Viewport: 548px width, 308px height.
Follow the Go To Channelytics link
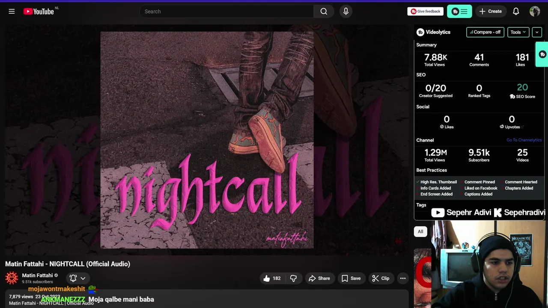point(524,140)
